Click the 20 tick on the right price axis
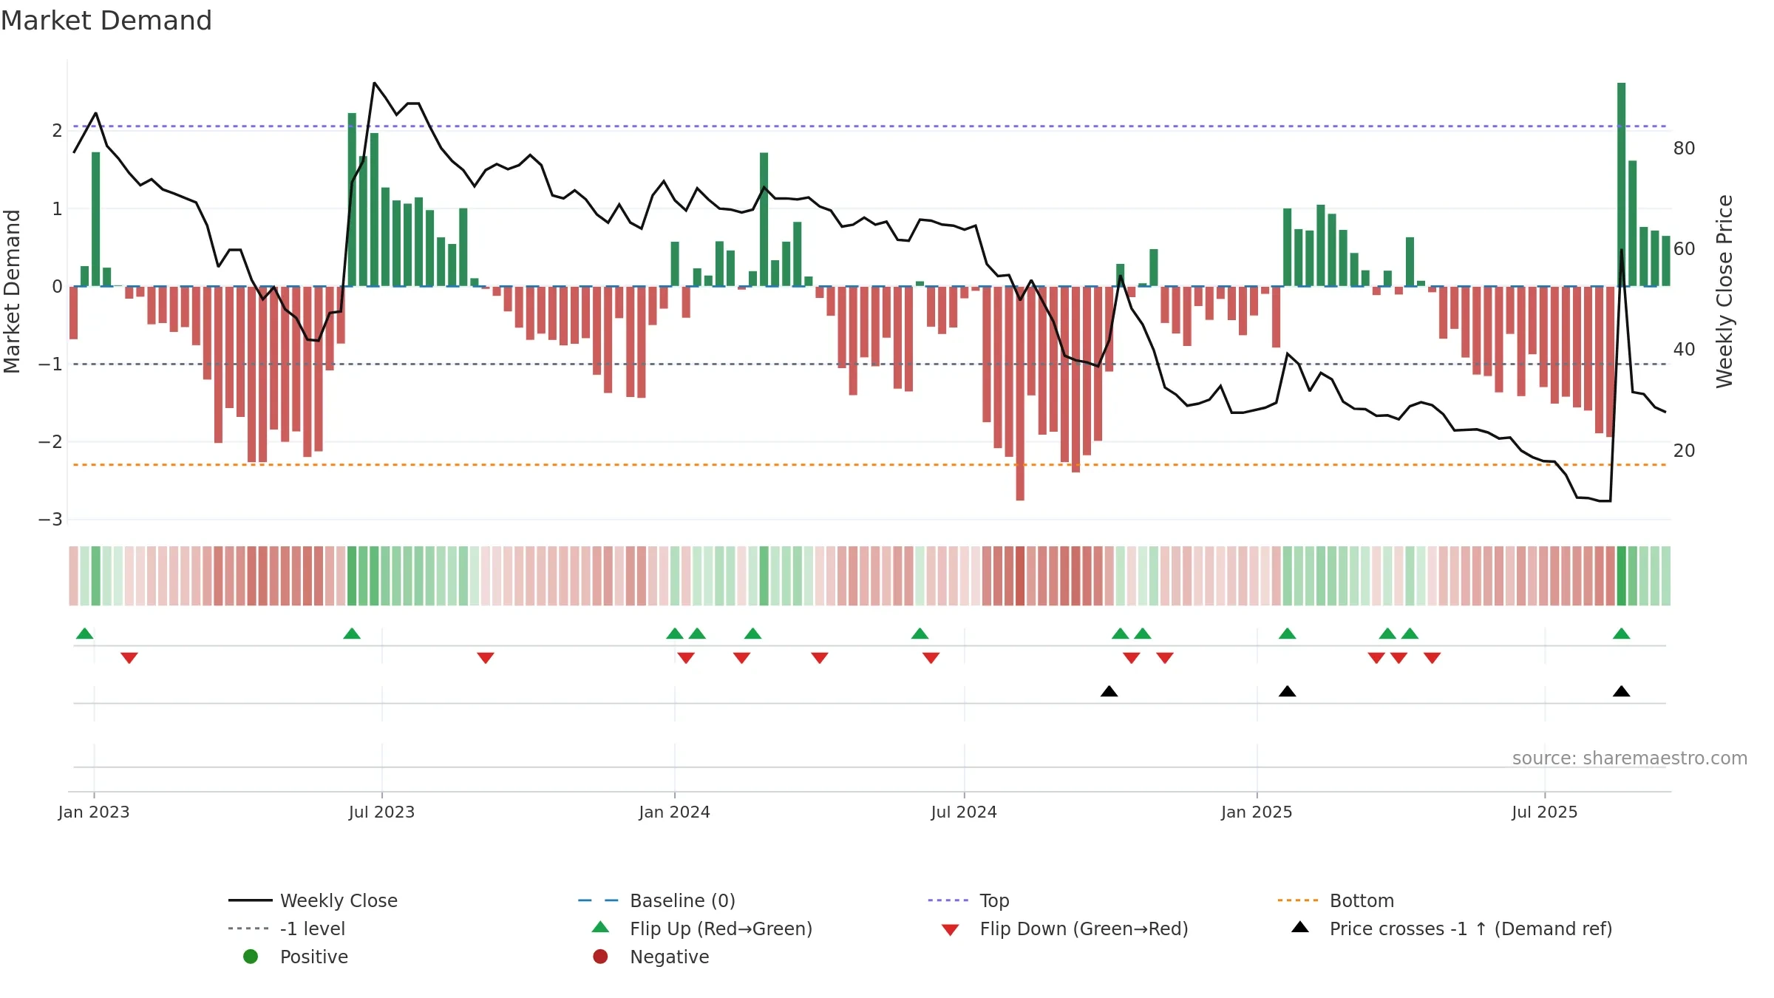 click(x=1685, y=450)
